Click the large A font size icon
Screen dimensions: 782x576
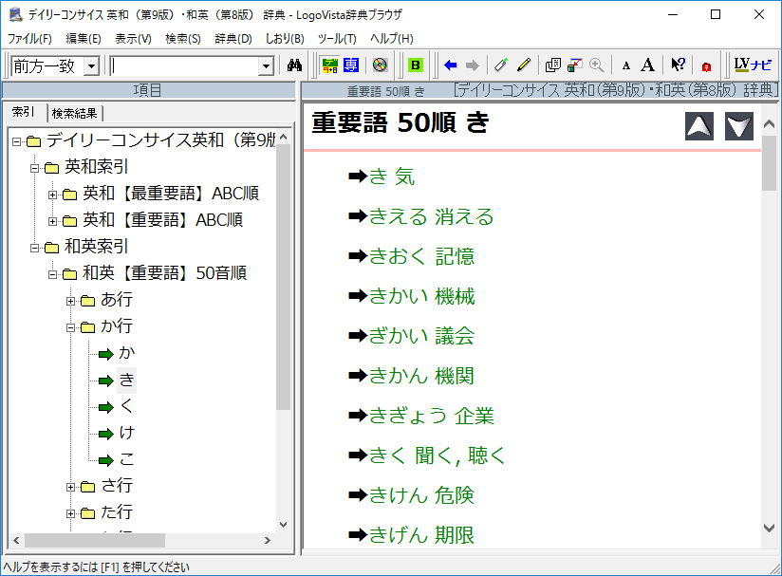[x=647, y=65]
